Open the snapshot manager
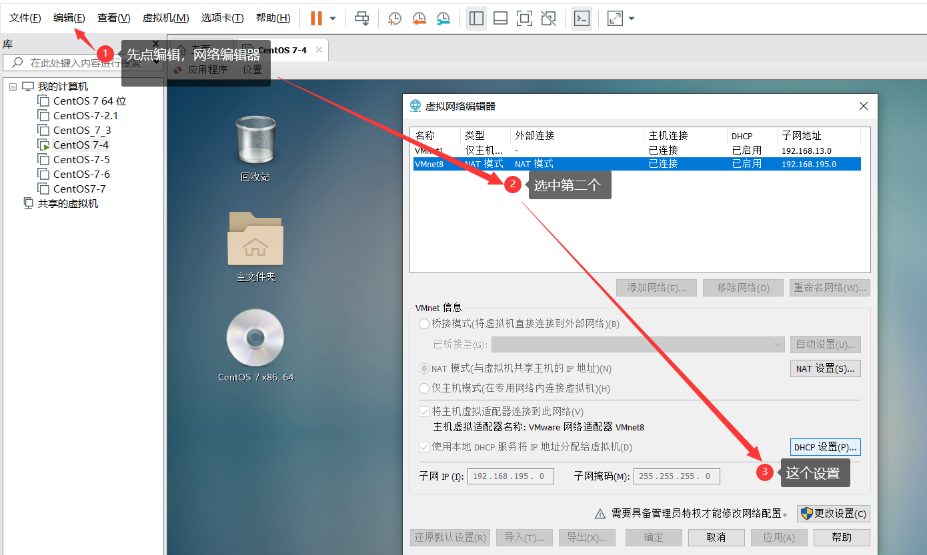The height and width of the screenshot is (555, 927). [x=443, y=19]
